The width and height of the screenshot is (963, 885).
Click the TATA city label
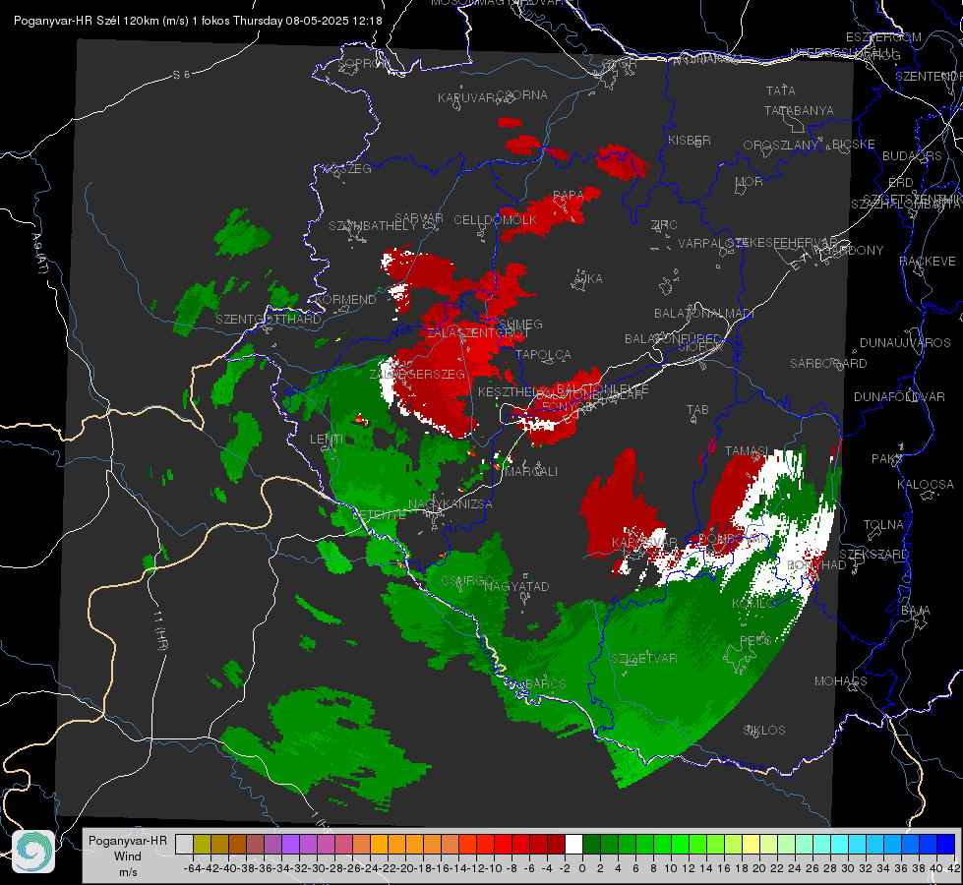(781, 90)
